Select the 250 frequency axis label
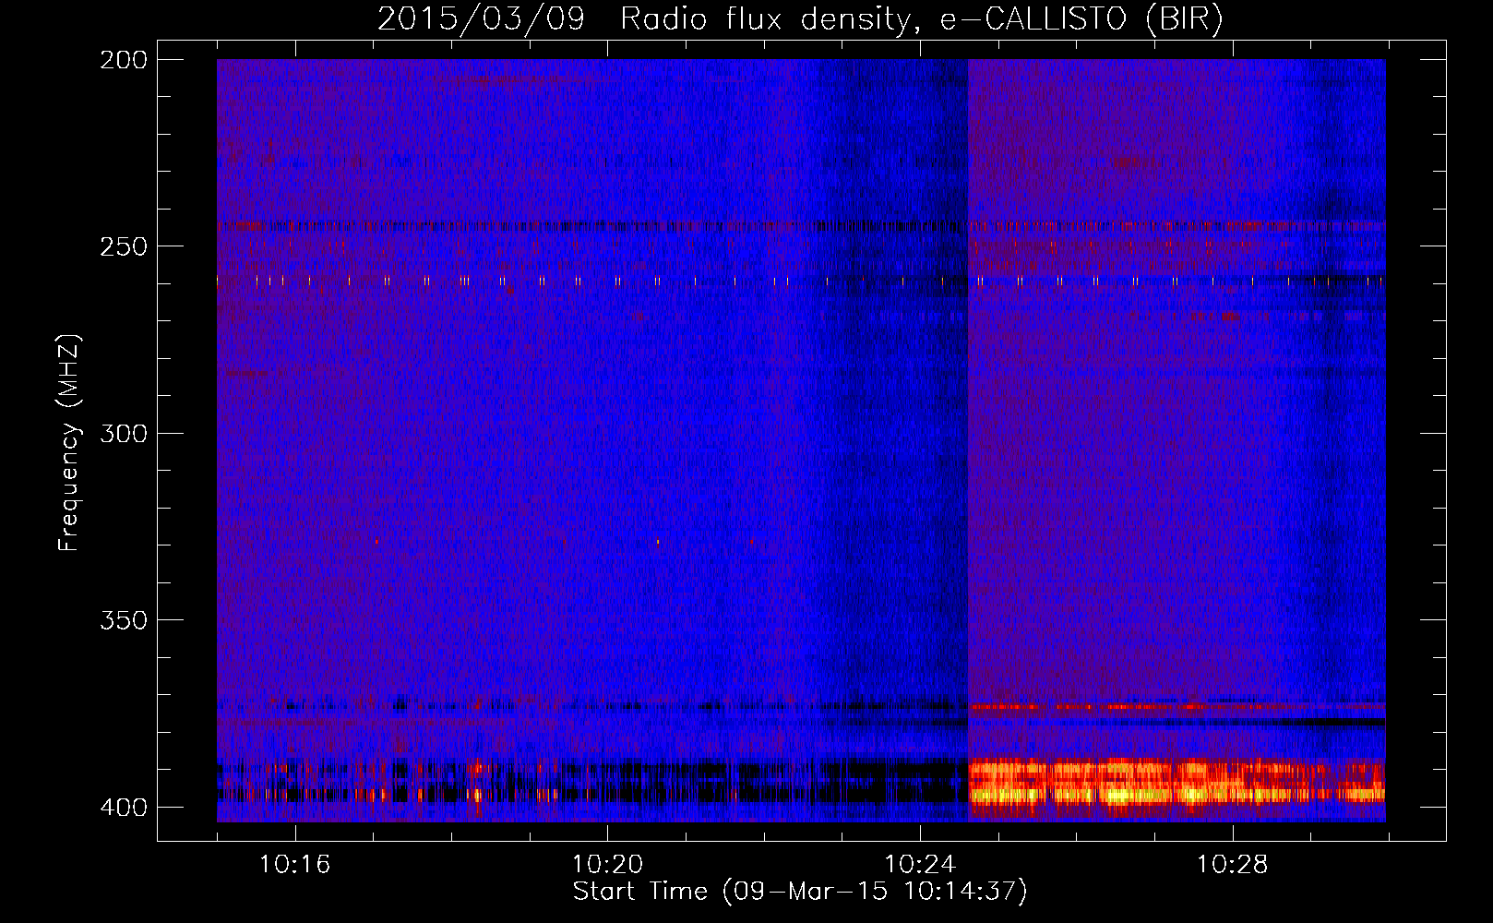 (123, 246)
